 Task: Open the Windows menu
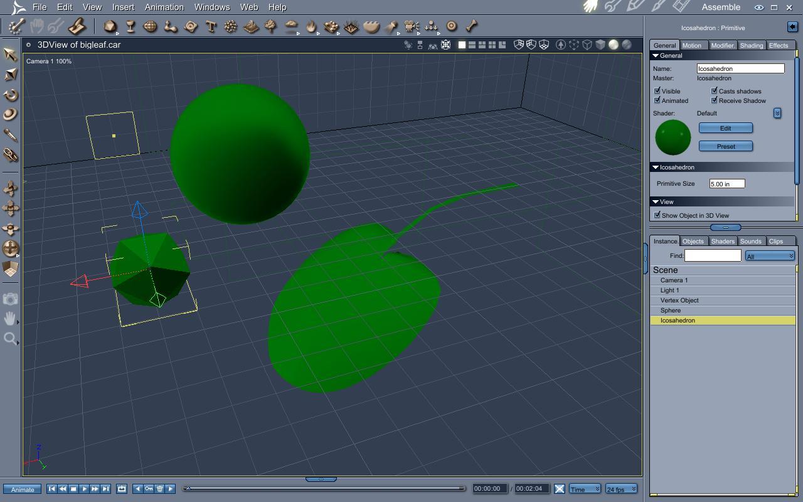(212, 7)
